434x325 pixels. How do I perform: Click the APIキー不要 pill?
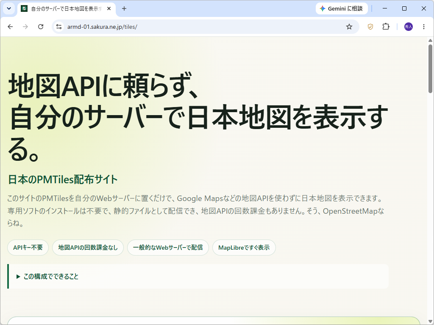(28, 248)
